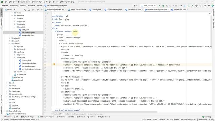Viewport: 215px width, 121px height.
Task: Open the Python Console tool window
Action: click(104, 117)
